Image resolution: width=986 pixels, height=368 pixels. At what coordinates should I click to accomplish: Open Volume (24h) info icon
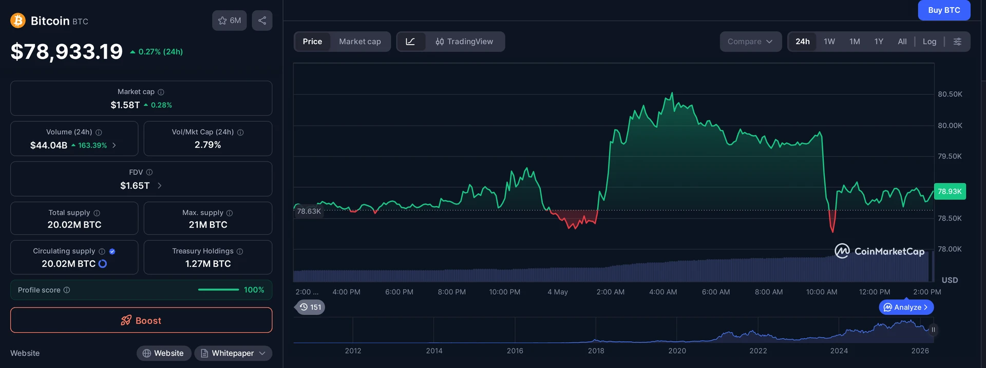coord(99,132)
